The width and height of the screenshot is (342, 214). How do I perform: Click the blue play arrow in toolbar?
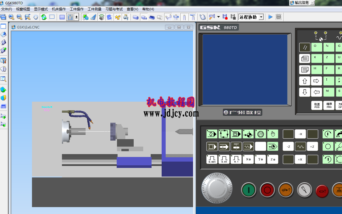pos(270,17)
